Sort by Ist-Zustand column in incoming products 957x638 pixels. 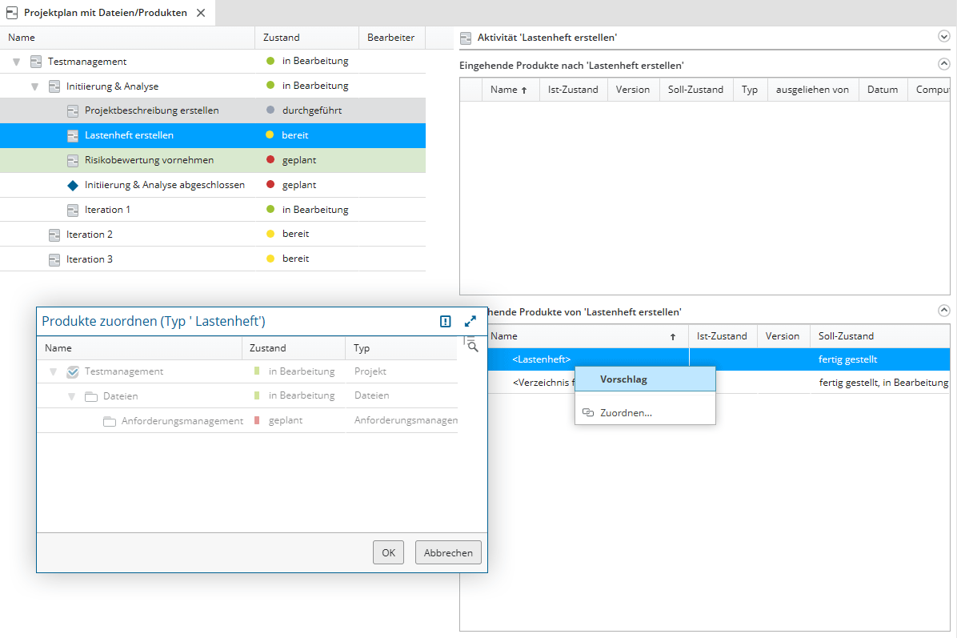(x=572, y=90)
